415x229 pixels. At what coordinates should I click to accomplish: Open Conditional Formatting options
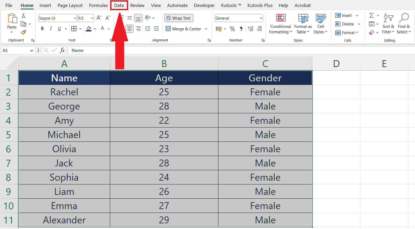[280, 24]
